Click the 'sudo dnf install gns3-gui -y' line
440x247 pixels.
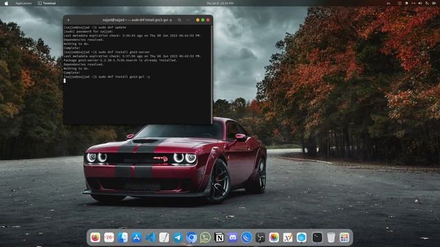point(107,77)
